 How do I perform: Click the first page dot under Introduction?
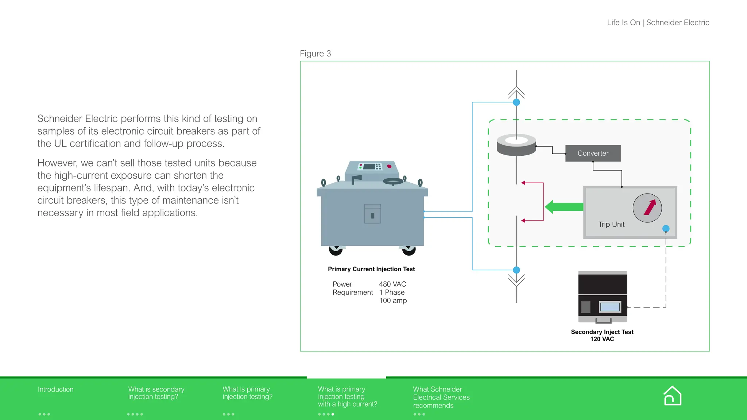pos(40,414)
